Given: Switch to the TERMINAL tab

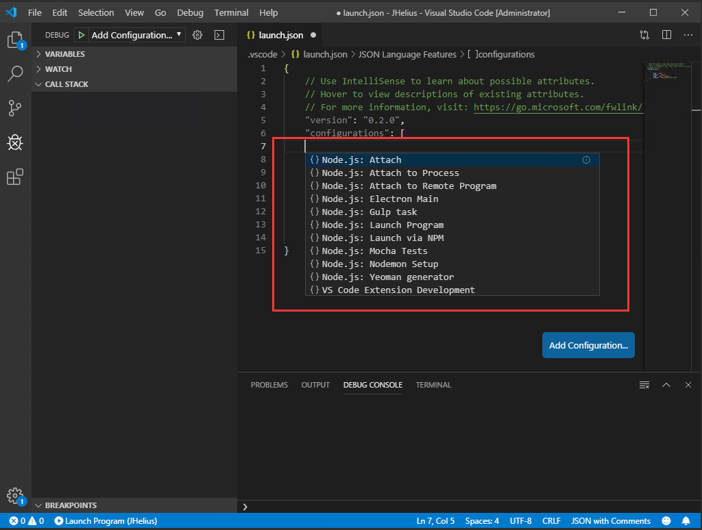Looking at the screenshot, I should [x=433, y=385].
